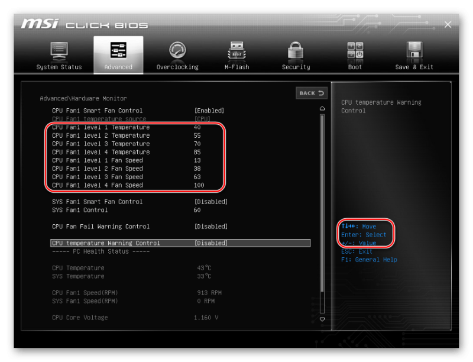Select CPU Fan1 level 4 Fan Speed value 100
The image size is (473, 362).
[199, 185]
